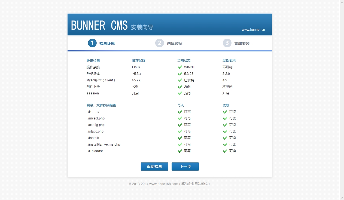
Task: Click the page scrollbar up arrow
Action: point(342,2)
